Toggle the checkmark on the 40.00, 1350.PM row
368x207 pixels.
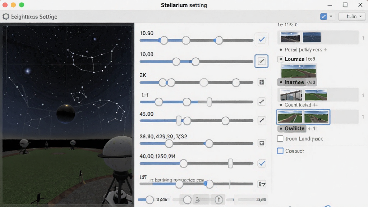coord(262,164)
